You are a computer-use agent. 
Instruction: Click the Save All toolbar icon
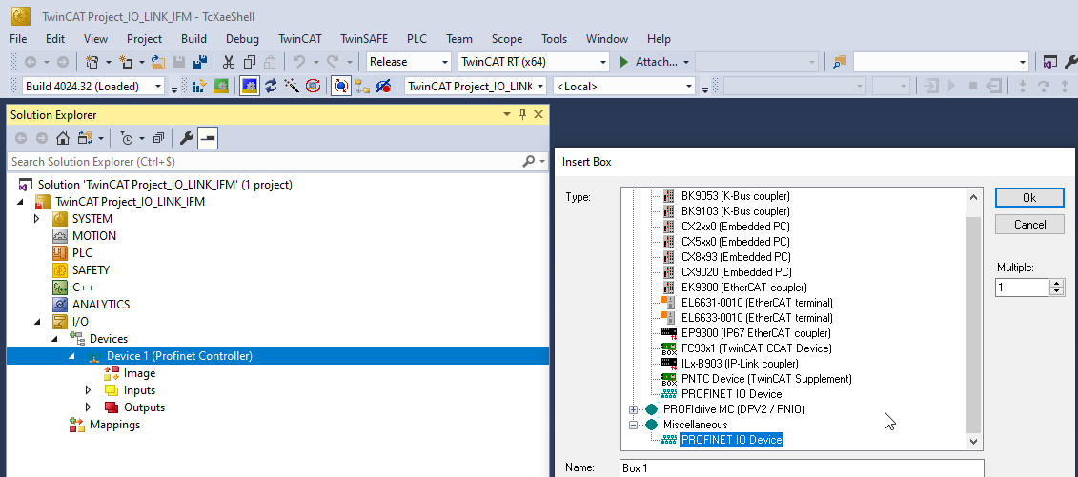[200, 62]
